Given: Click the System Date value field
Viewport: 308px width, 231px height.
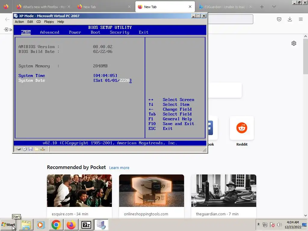Looking at the screenshot, I should tap(112, 81).
